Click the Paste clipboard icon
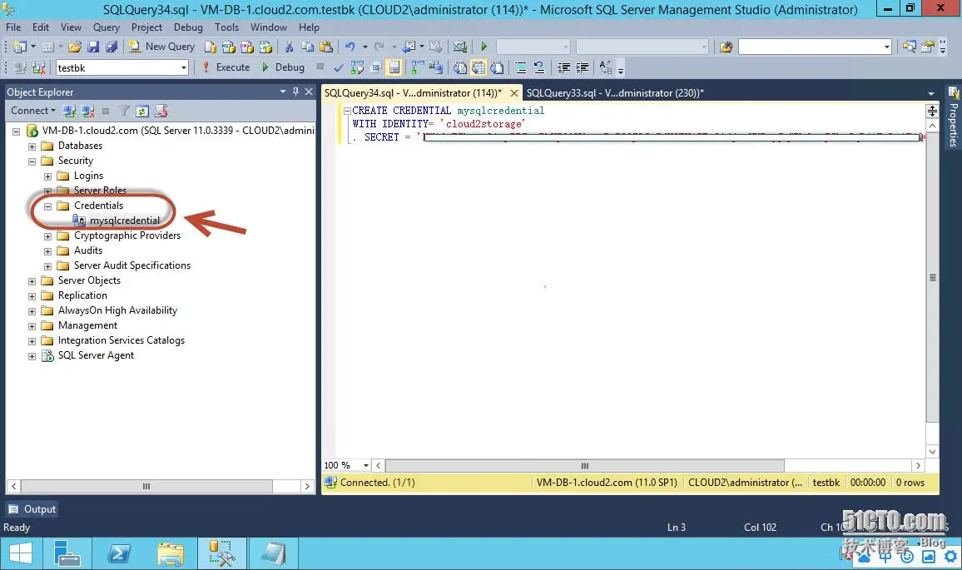The height and width of the screenshot is (570, 962). pyautogui.click(x=326, y=47)
